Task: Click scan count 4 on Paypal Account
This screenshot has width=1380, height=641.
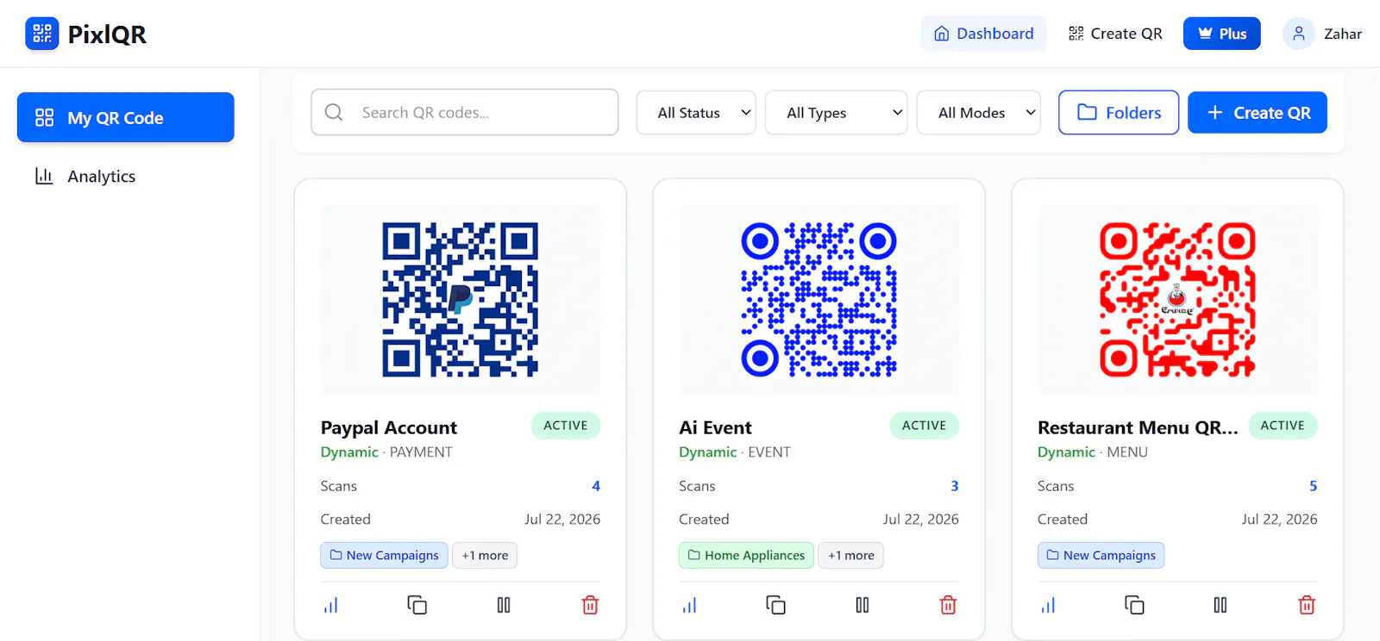Action: (596, 486)
